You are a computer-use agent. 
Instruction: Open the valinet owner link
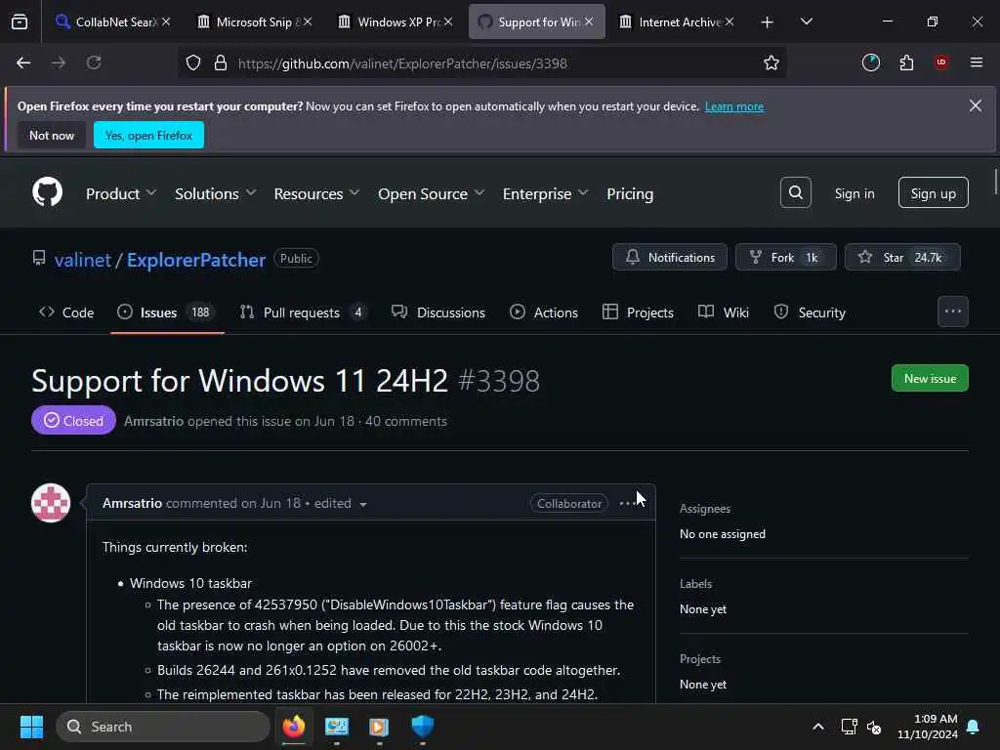(x=83, y=260)
